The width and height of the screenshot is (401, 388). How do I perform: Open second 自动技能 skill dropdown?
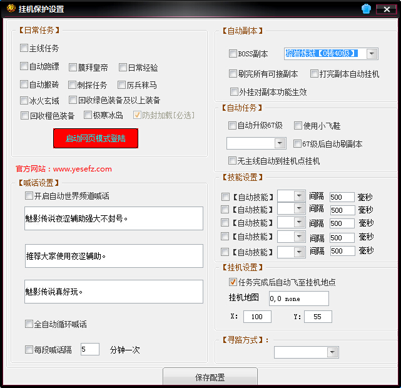pyautogui.click(x=299, y=208)
